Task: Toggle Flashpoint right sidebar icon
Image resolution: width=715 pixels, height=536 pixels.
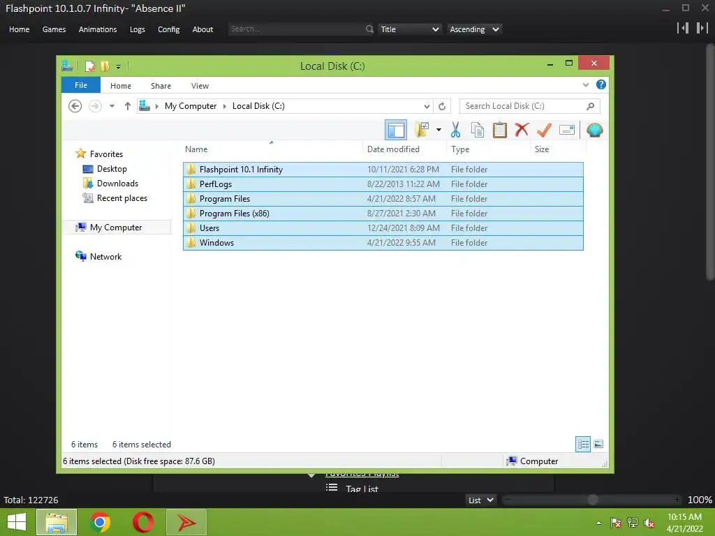Action: 702,28
